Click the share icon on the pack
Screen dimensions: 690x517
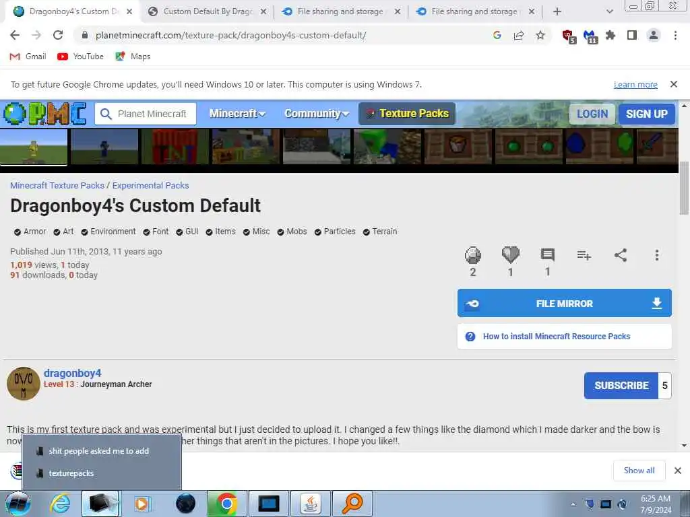pyautogui.click(x=621, y=255)
